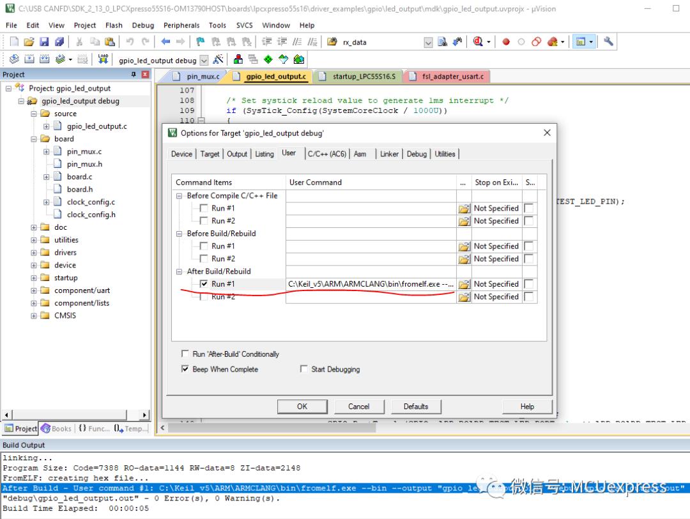690x519 pixels.
Task: Toggle S... checkbox on After Build Run #1 row
Action: tap(529, 284)
